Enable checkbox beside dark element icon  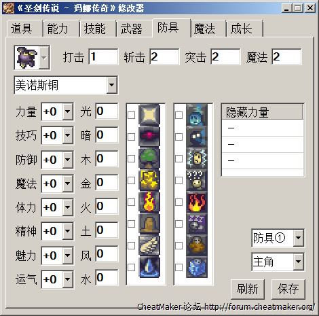coord(132,137)
